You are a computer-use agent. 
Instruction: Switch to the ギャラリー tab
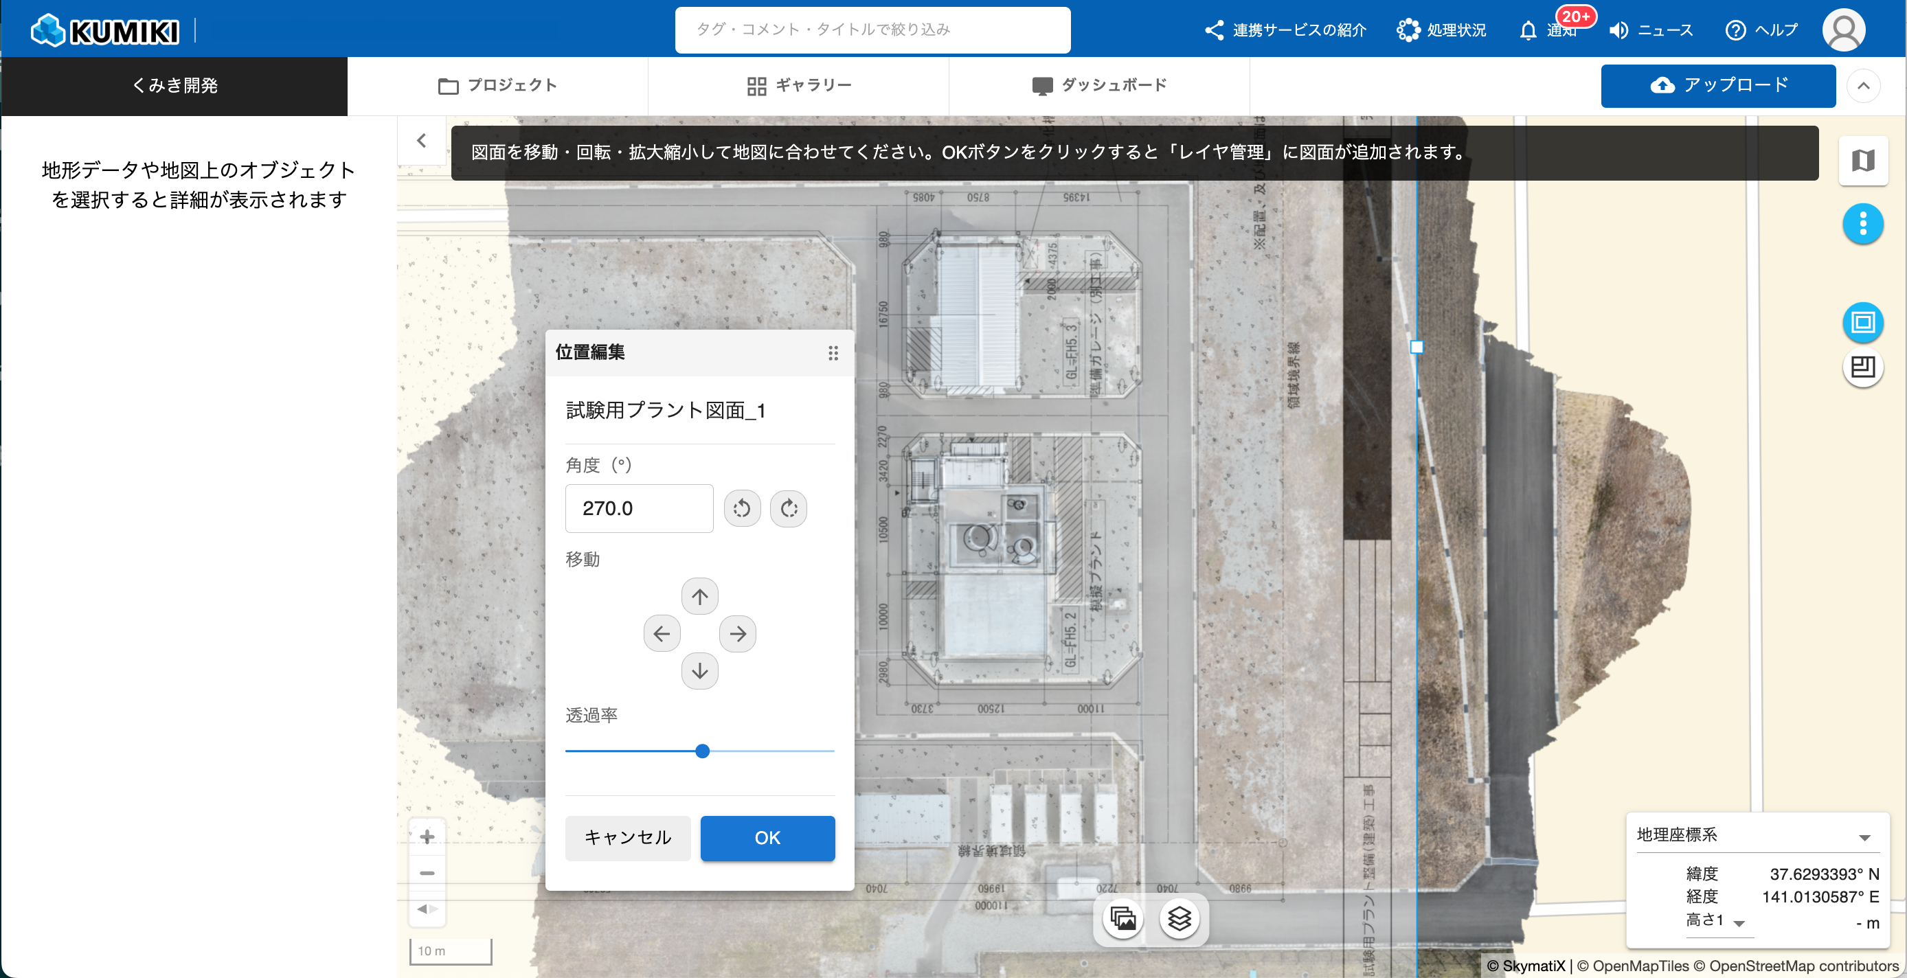(799, 86)
